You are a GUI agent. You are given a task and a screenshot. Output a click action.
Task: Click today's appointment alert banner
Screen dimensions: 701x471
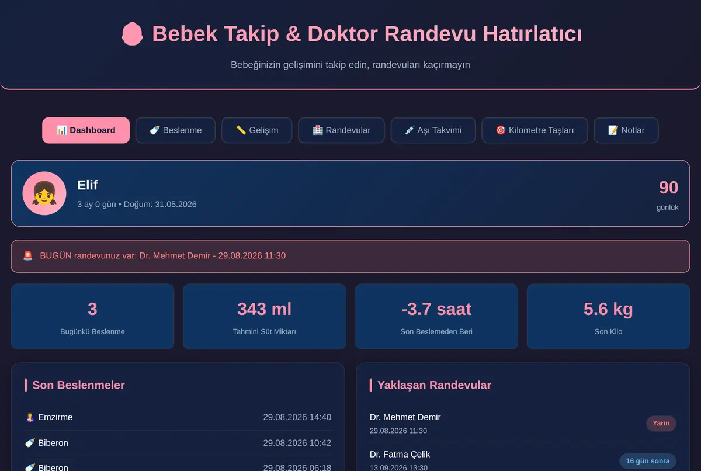350,256
